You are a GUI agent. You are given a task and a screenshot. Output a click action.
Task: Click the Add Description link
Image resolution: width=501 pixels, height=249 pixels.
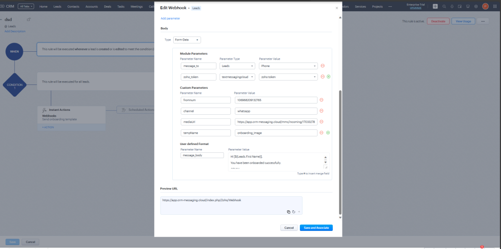tap(15, 31)
